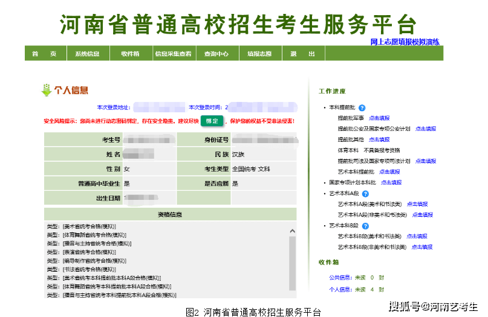The width and height of the screenshot is (488, 317).
Task: Click the 美术省统考合格(模拟) entry
Action: pyautogui.click(x=89, y=226)
